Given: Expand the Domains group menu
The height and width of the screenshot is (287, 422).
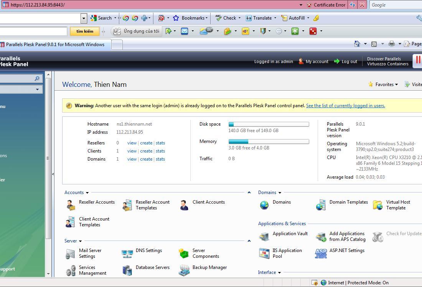Looking at the screenshot, I should coord(280,193).
